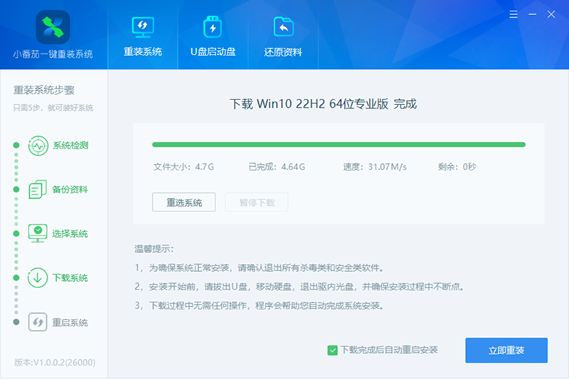Viewport: 569px width, 379px height.
Task: Select the 选择系统 step label
Action: click(x=70, y=234)
